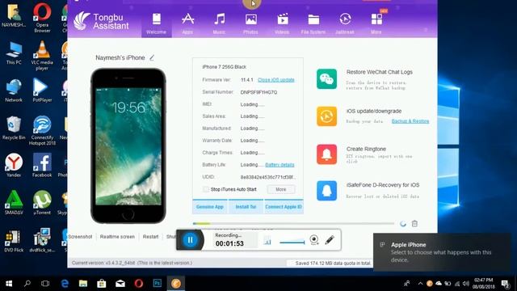Click the iPhone lock screen preview
Image resolution: width=517 pixels, height=291 pixels.
[x=128, y=146]
